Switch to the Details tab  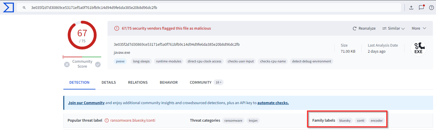coord(108,83)
